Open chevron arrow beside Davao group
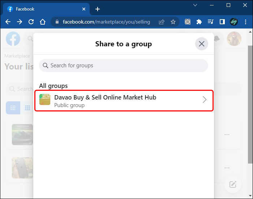Image resolution: width=253 pixels, height=199 pixels. pos(205,99)
